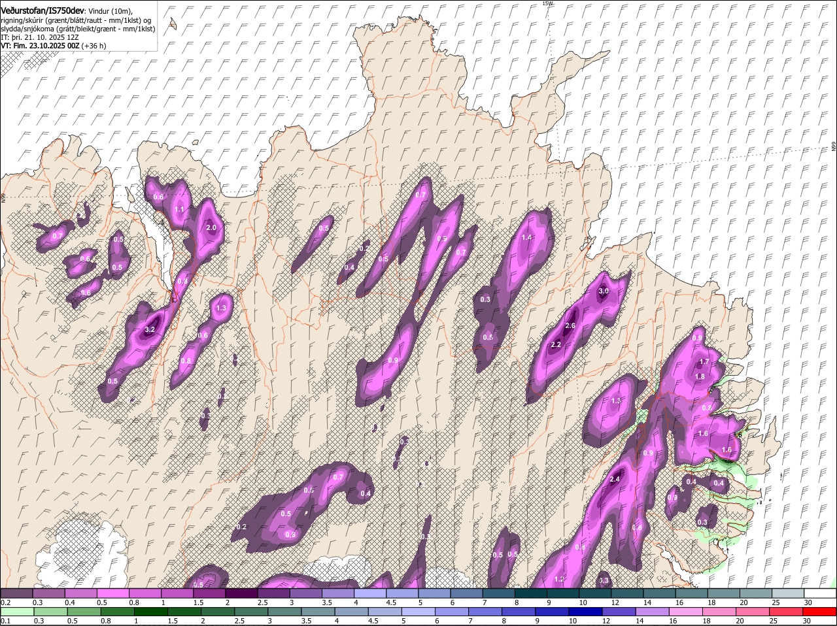Click the 2.4 precipitation value on the map
The image size is (837, 626).
(614, 480)
